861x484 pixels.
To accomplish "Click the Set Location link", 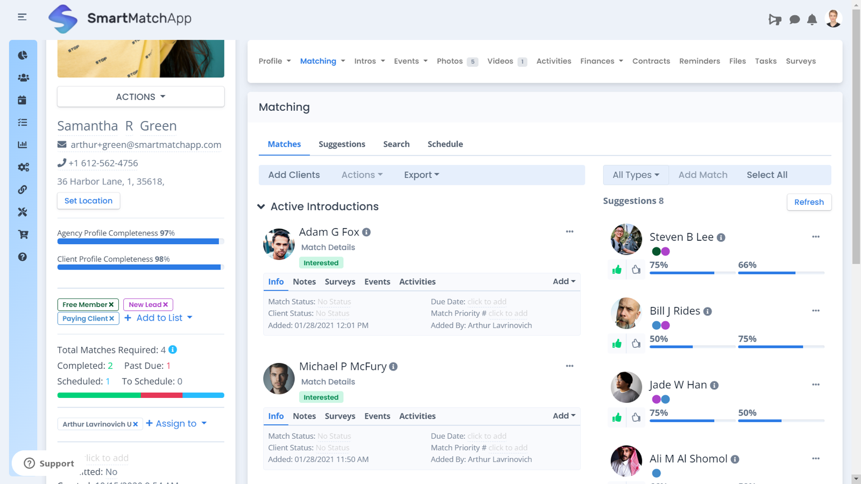I will [x=88, y=201].
